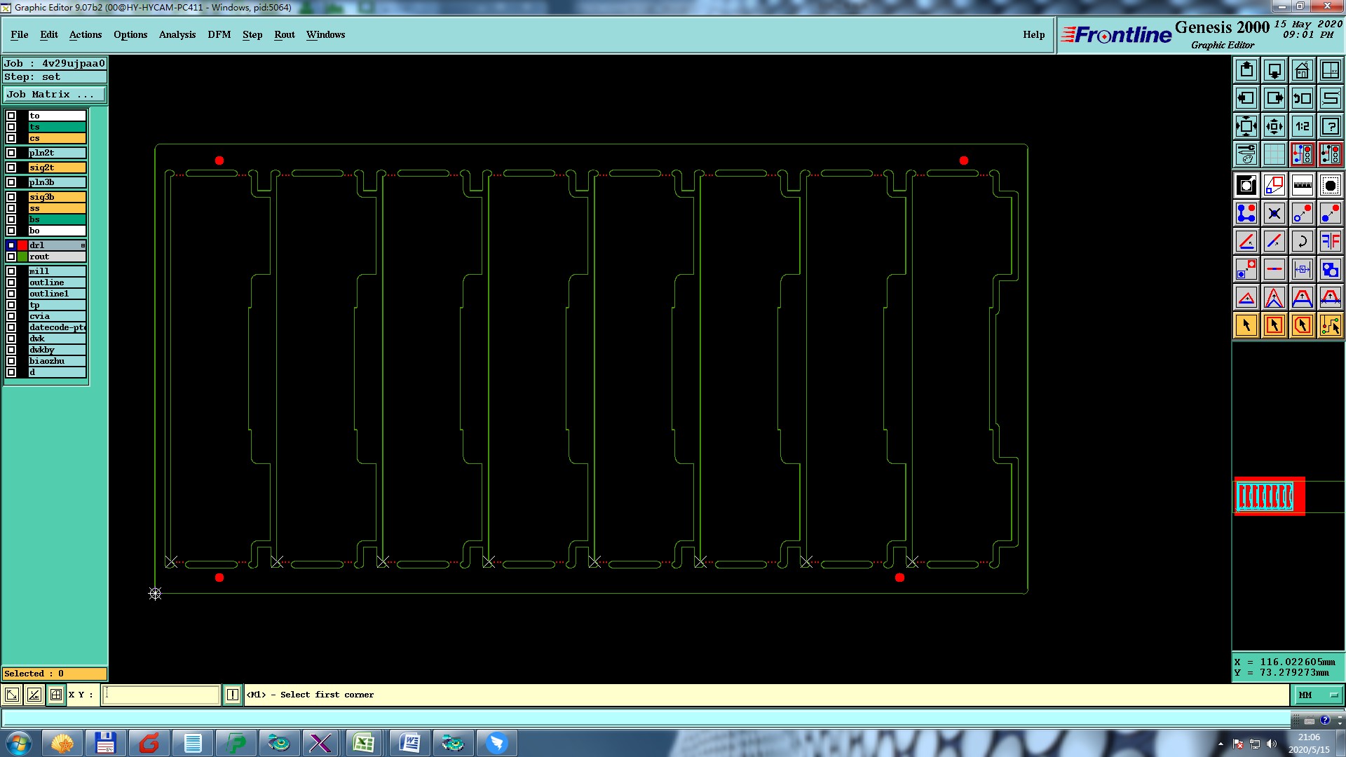Open the Rout menu
The width and height of the screenshot is (1346, 757).
[284, 34]
